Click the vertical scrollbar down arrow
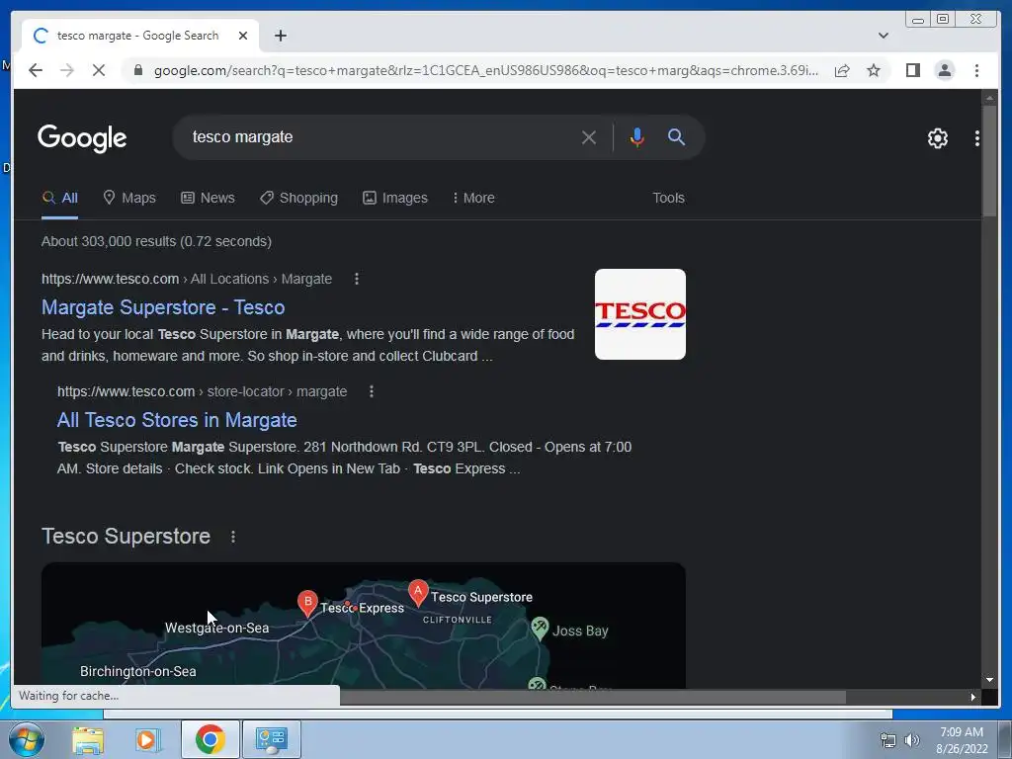The image size is (1012, 759). [x=989, y=680]
